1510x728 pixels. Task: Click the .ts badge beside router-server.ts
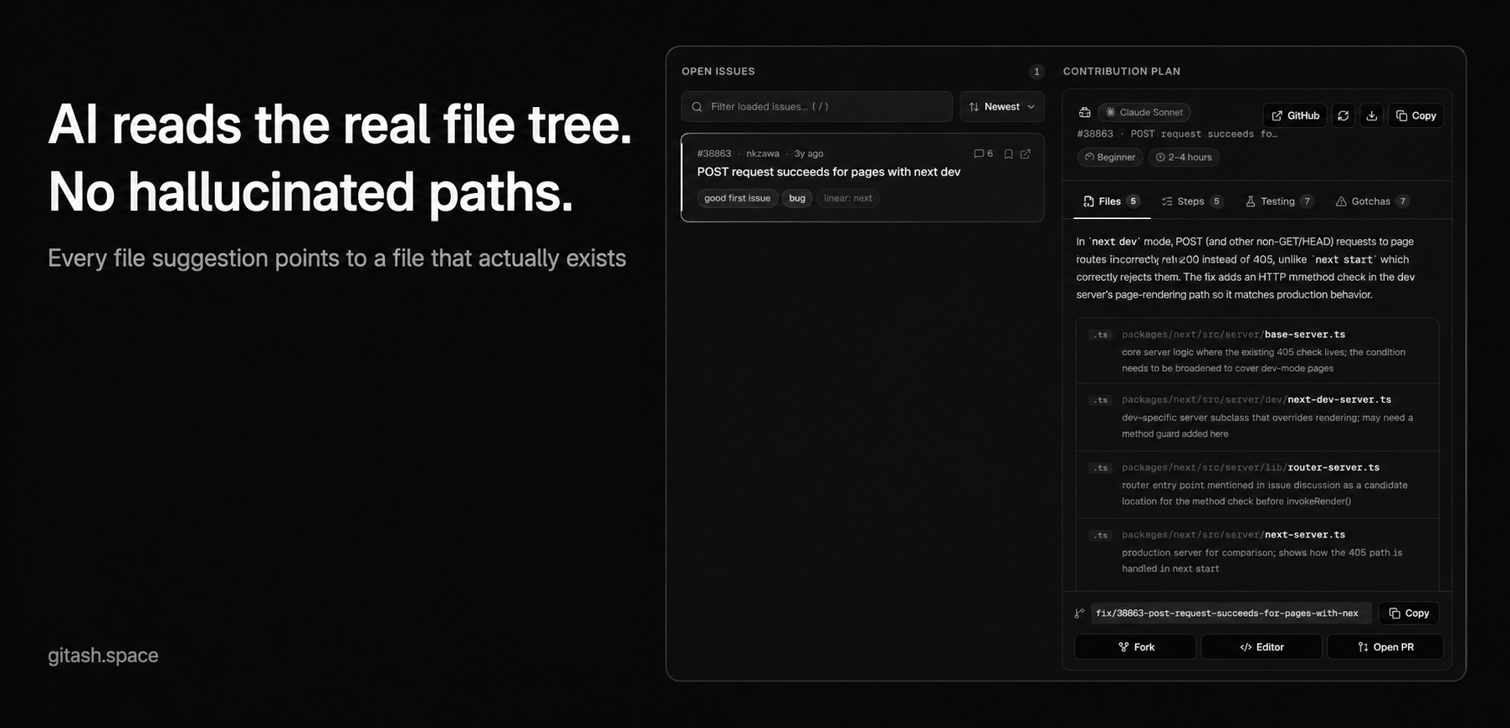pos(1100,468)
